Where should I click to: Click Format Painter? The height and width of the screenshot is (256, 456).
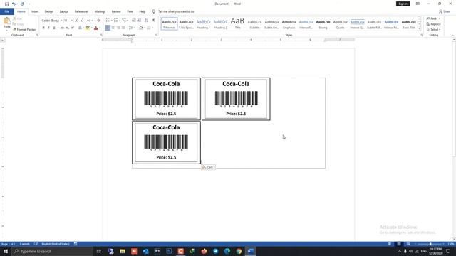[x=24, y=30]
